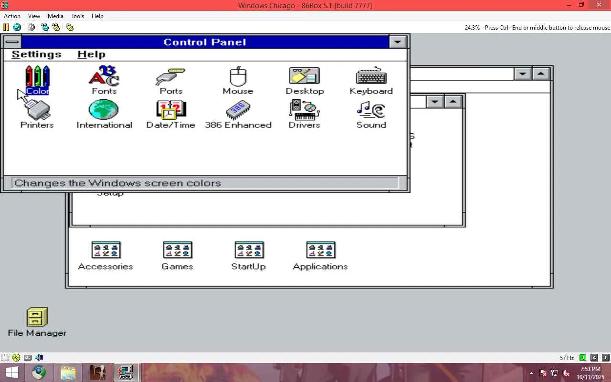
Task: Click the 86Box taskbar button
Action: [x=126, y=372]
